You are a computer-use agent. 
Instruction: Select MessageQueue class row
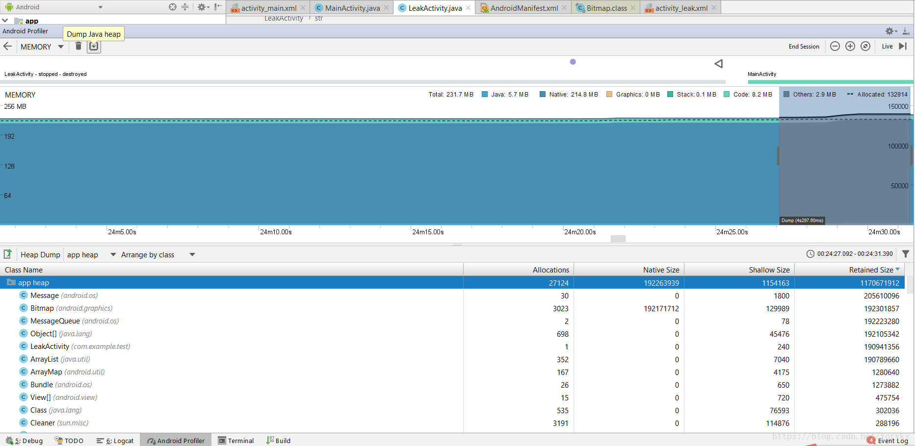point(452,321)
